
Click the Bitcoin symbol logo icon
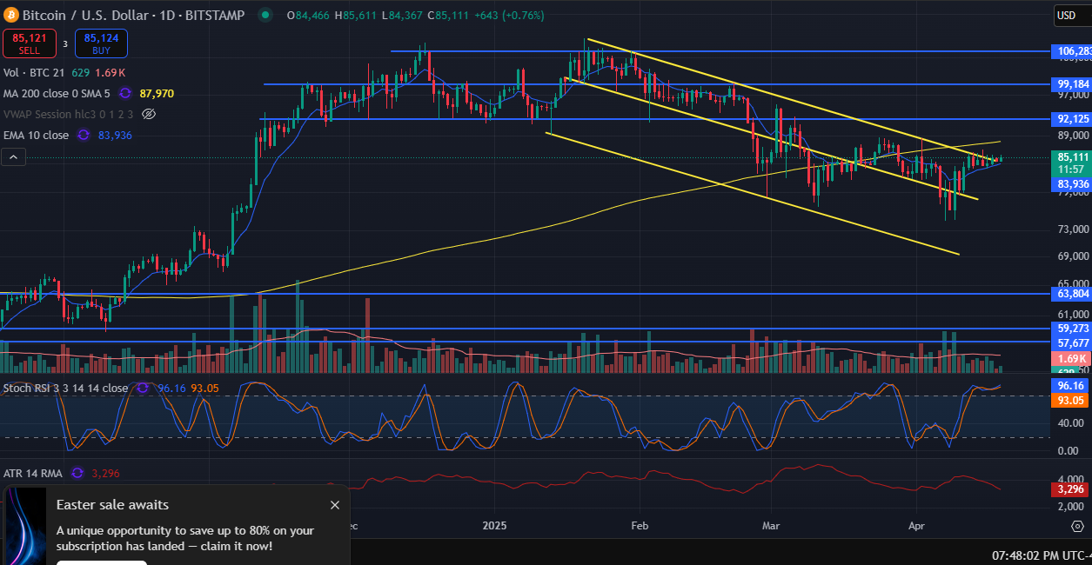pos(10,15)
